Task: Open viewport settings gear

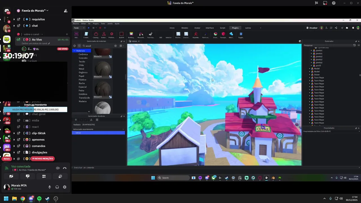Action: click(300, 41)
